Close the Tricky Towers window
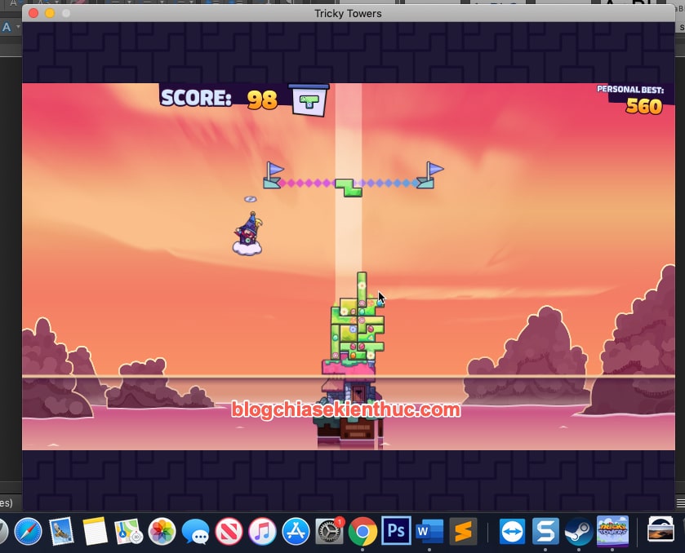This screenshot has height=553, width=685. [33, 13]
